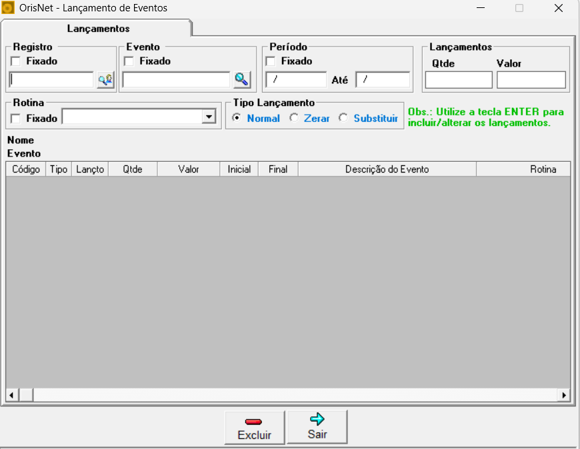580x449 pixels.
Task: Focus the Período start date field
Action: click(x=296, y=79)
